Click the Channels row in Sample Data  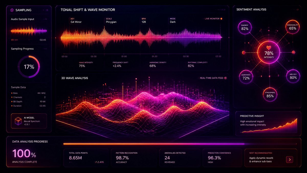[28, 97]
